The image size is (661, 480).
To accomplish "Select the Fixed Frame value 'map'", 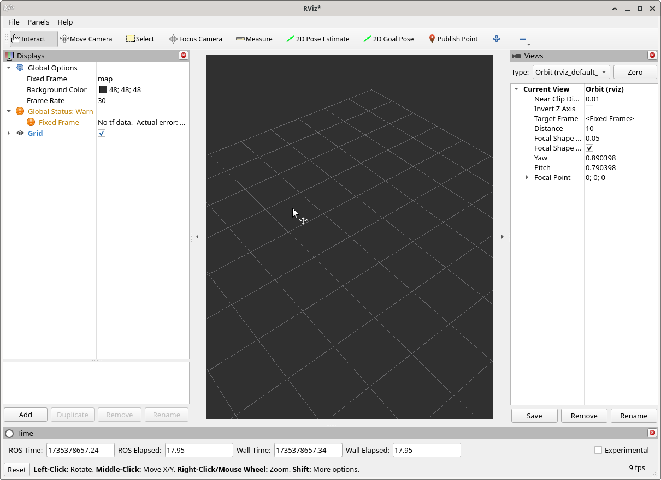I will [105, 79].
